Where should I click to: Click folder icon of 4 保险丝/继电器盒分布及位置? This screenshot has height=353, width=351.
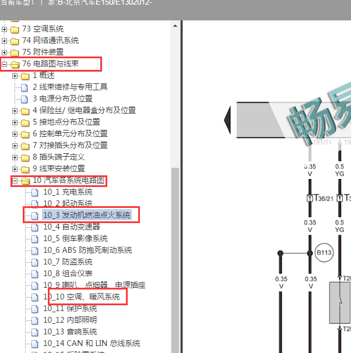25,111
